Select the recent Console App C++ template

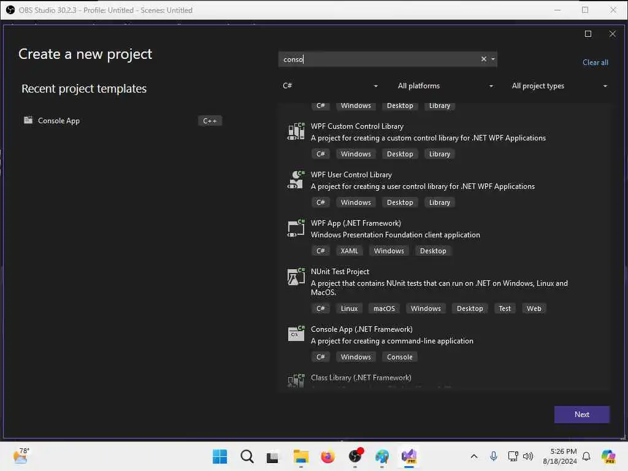coord(122,121)
